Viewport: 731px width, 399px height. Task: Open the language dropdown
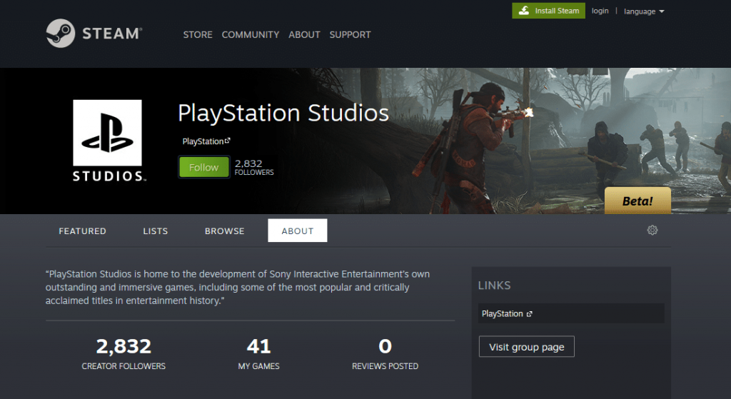pyautogui.click(x=644, y=11)
